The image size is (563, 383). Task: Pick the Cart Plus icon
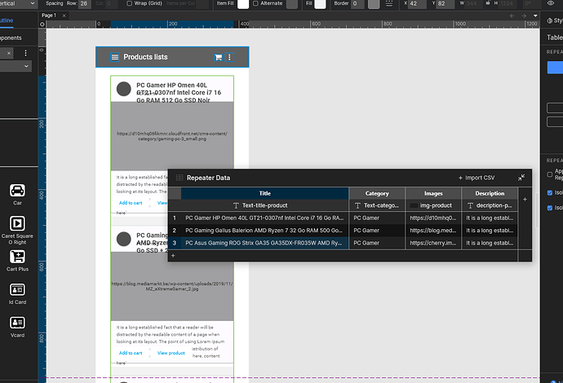(x=16, y=257)
